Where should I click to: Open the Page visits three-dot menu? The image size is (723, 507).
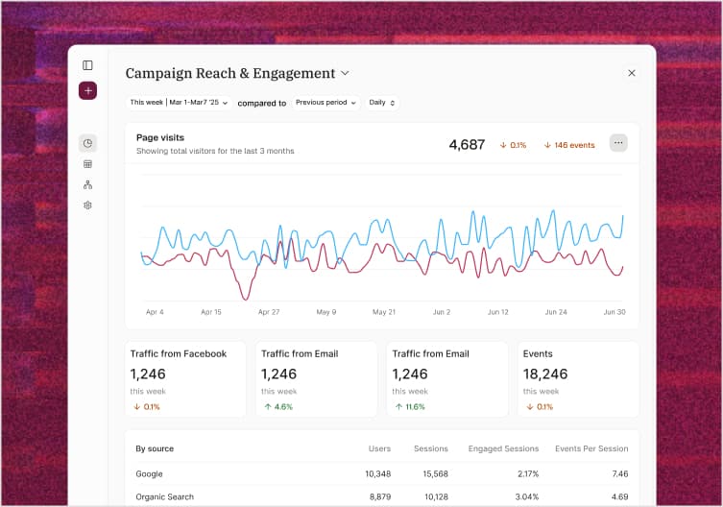(x=618, y=143)
